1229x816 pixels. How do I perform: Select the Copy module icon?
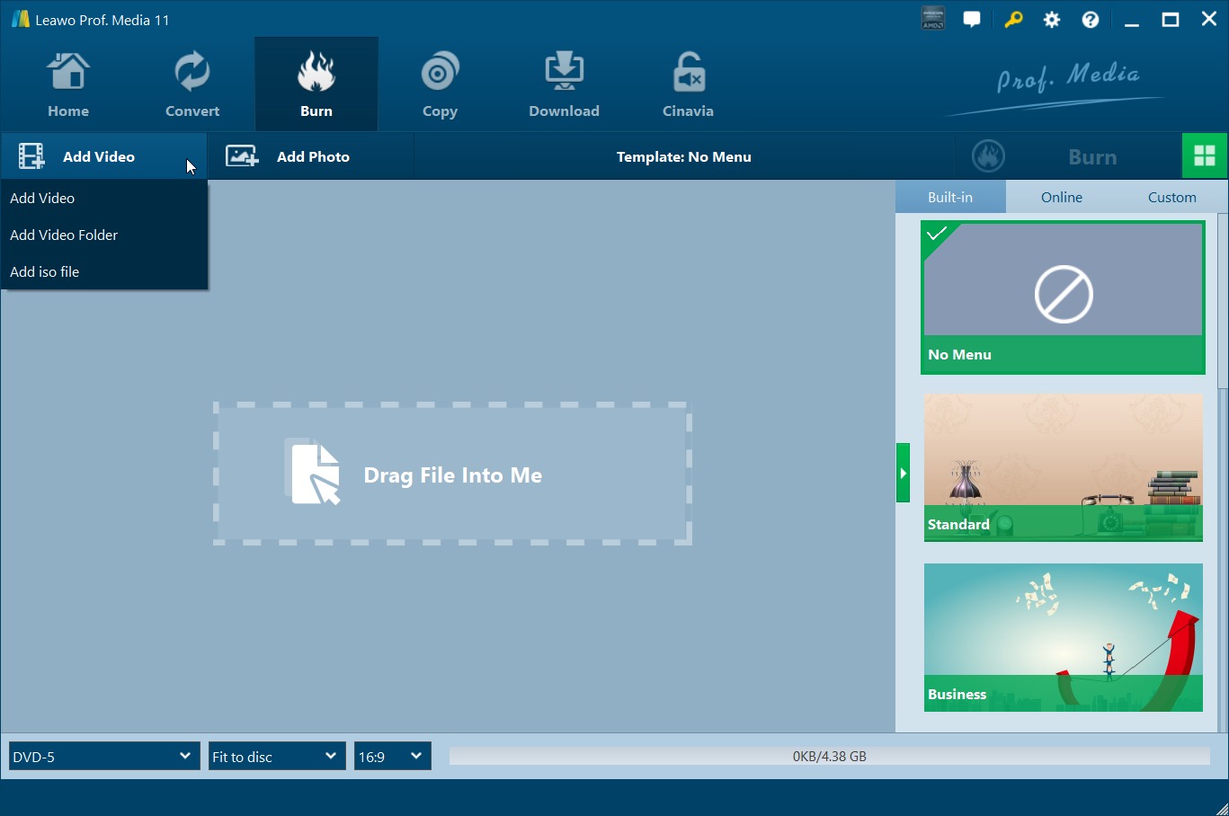pyautogui.click(x=440, y=83)
